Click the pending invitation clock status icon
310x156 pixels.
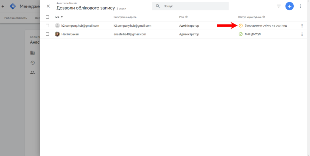tap(241, 26)
